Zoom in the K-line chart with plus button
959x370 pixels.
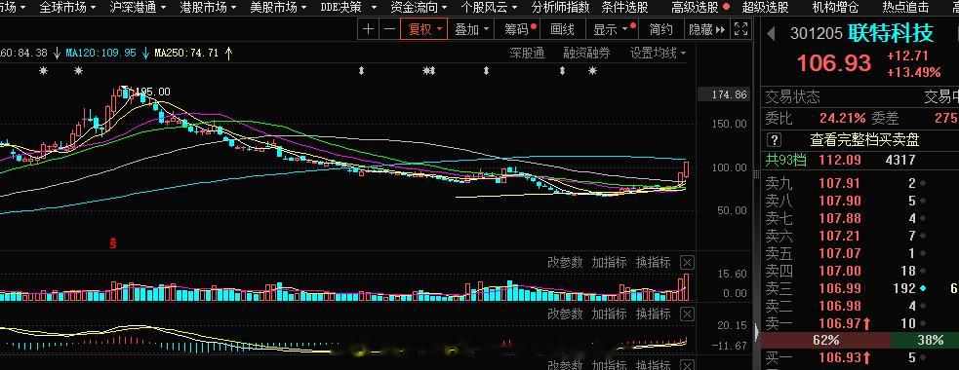click(x=368, y=29)
